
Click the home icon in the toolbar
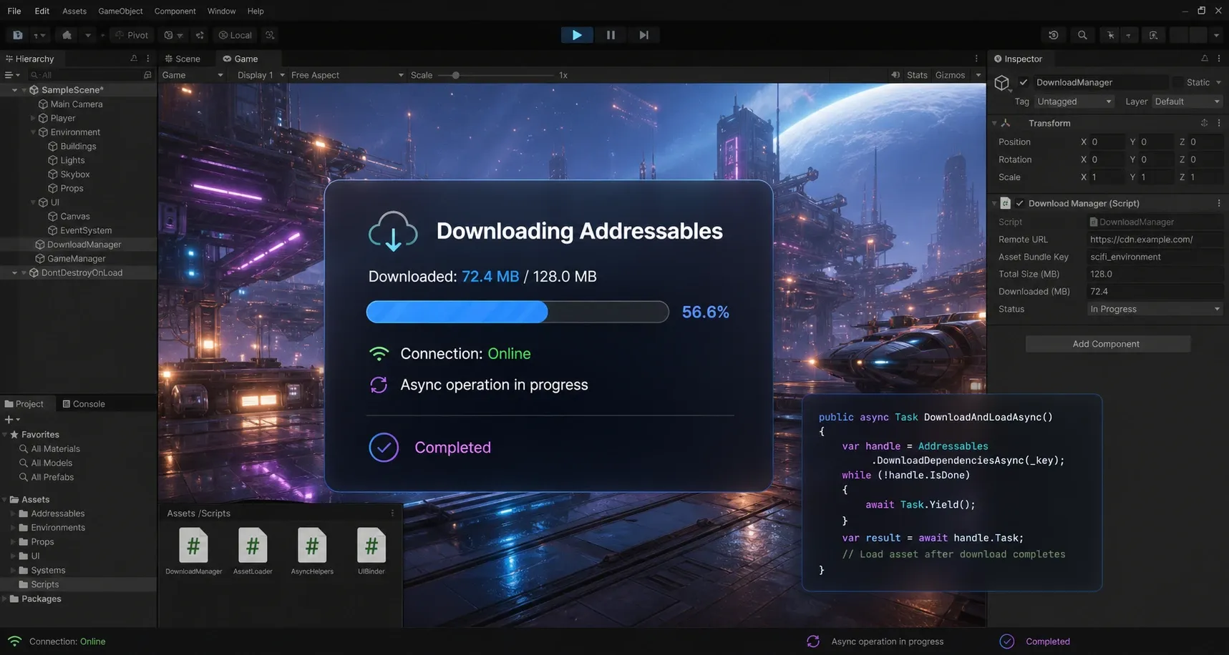67,35
